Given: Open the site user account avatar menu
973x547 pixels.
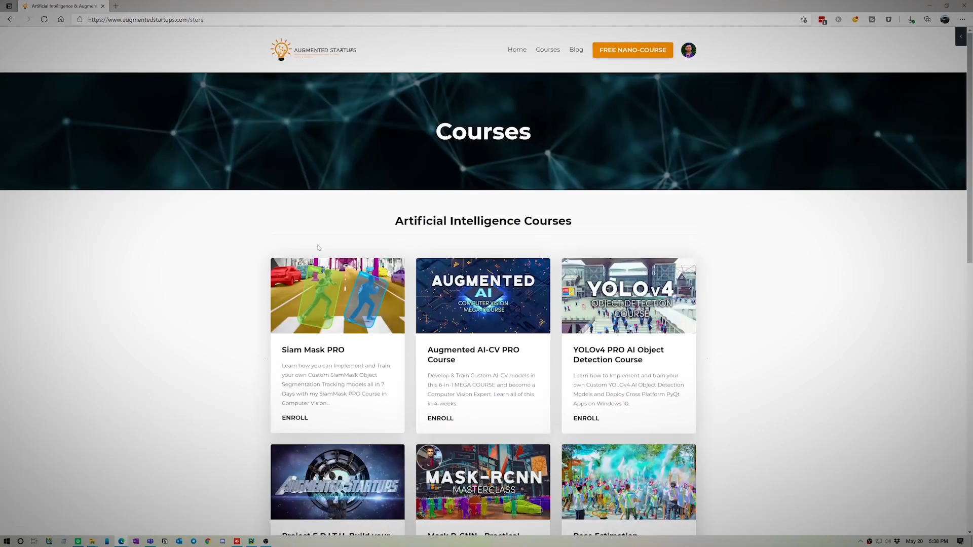Looking at the screenshot, I should (688, 50).
